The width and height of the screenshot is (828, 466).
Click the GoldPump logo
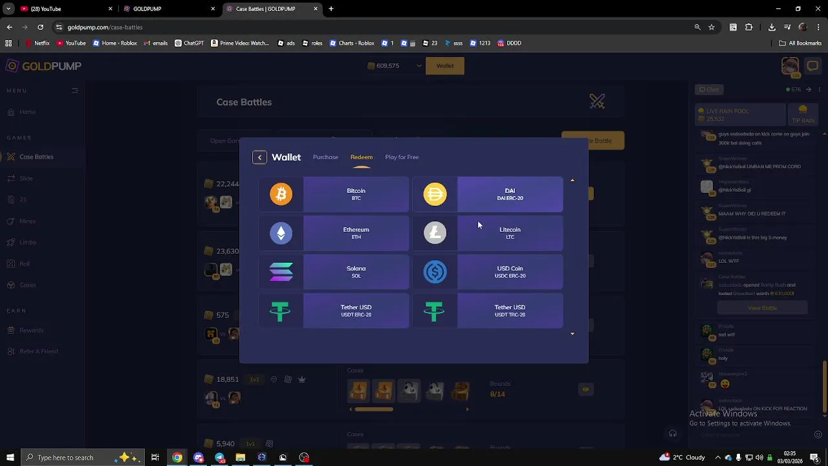point(43,66)
